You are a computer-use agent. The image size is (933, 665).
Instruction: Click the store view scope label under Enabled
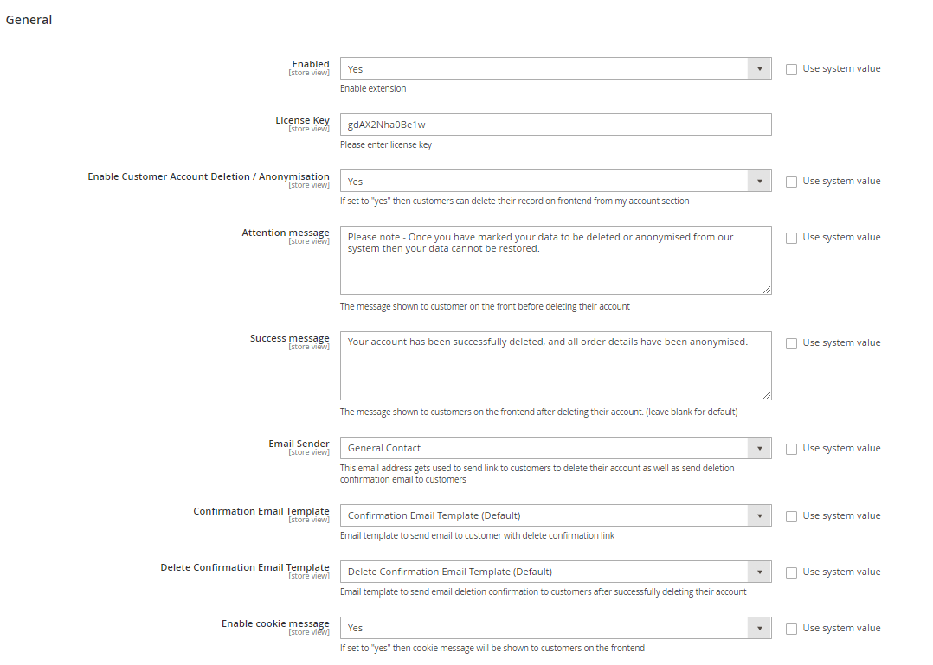coord(309,73)
